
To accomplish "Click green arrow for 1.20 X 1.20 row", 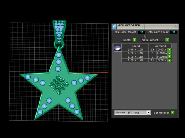I will (169, 53).
